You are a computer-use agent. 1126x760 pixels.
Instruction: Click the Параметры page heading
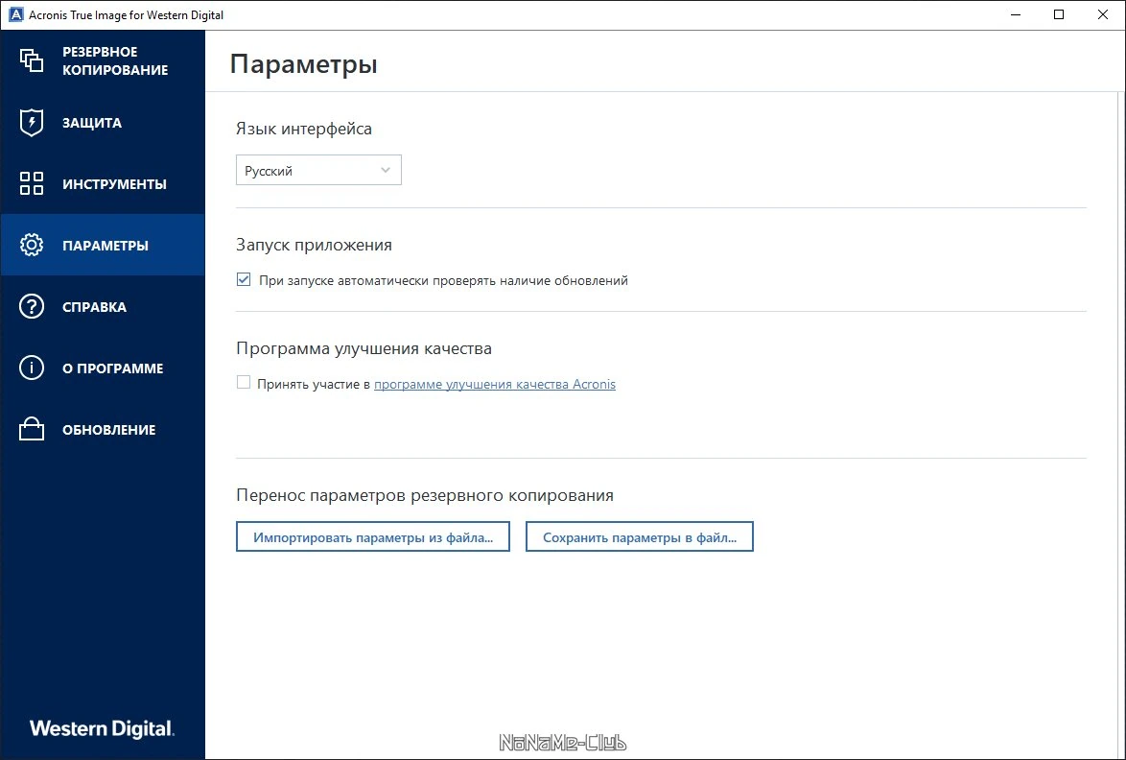pos(303,64)
